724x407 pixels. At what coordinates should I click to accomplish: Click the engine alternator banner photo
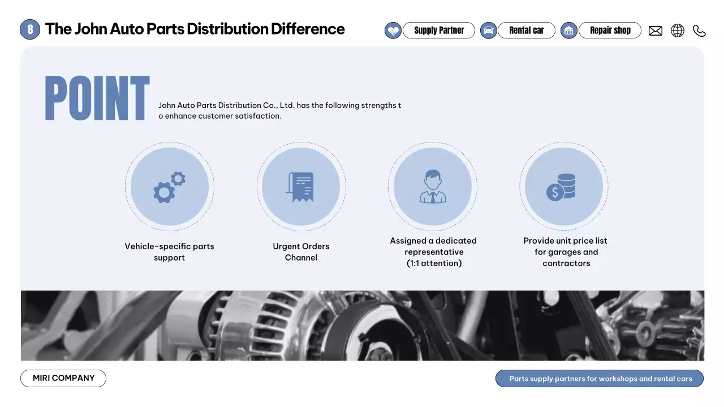tap(362, 326)
